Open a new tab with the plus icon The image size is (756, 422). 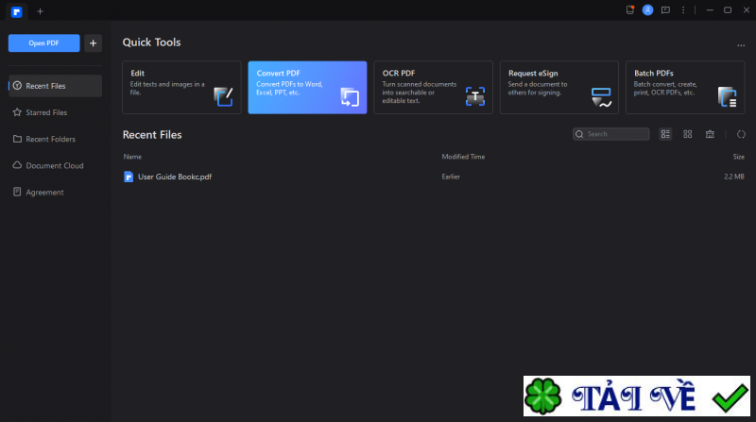point(40,11)
